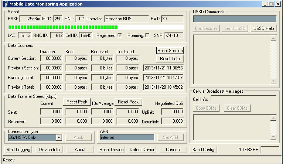Toggle the Roaming checkbox
The height and width of the screenshot is (164, 283).
pos(147,35)
